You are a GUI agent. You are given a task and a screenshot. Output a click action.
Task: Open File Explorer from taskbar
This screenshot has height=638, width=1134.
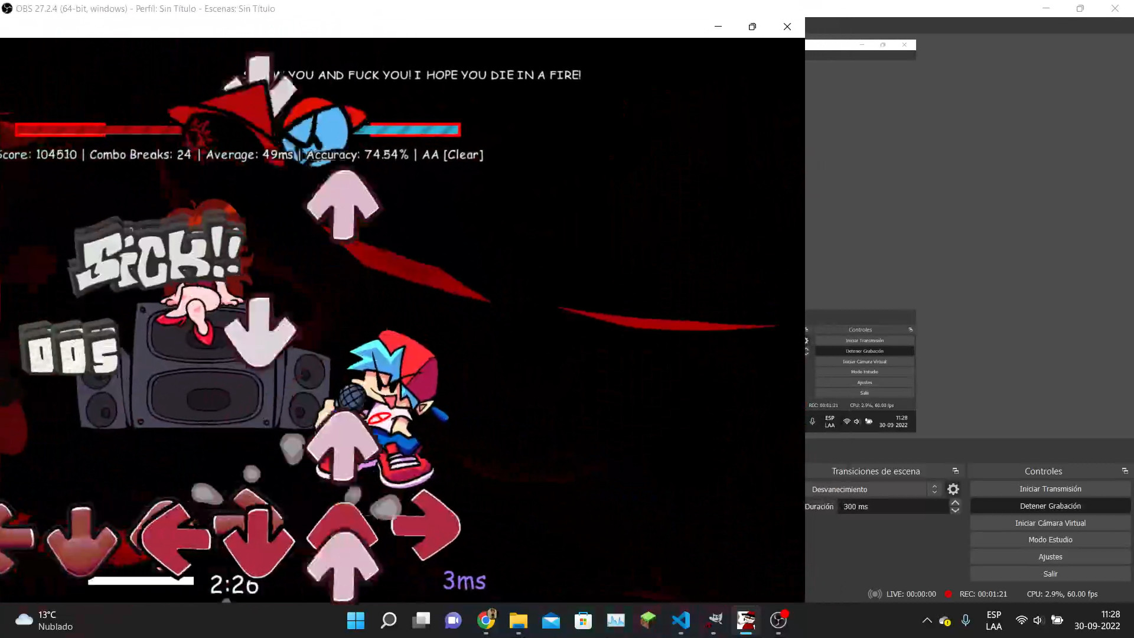click(519, 620)
